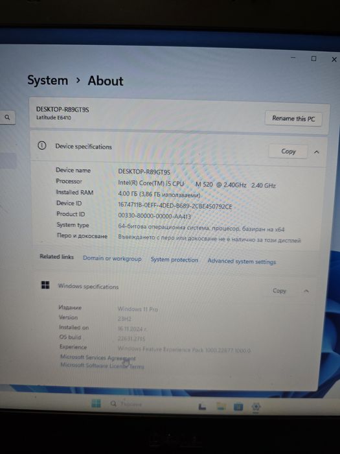Click the OS build value 22631.2715

tap(131, 338)
